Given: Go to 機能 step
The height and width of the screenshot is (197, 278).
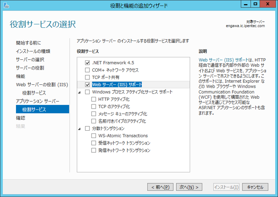Looking at the screenshot, I should click(x=20, y=76).
